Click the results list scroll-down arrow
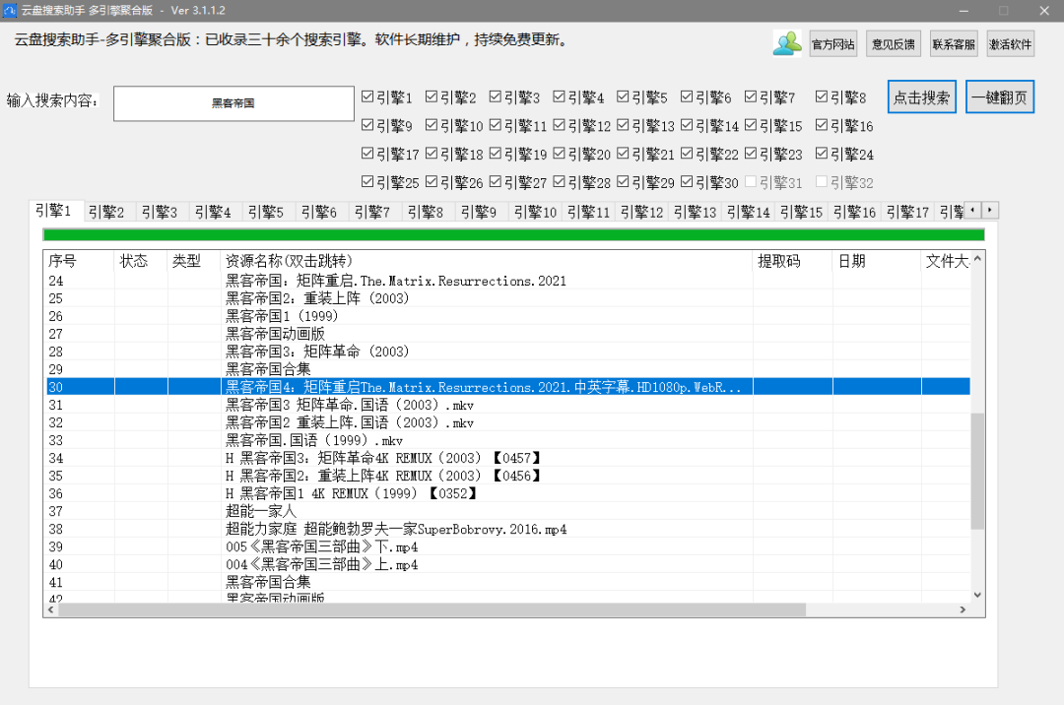 tap(977, 595)
